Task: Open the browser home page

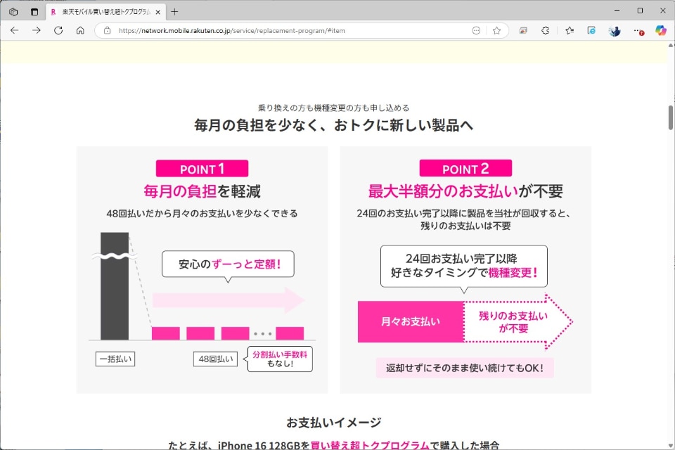Action: click(80, 30)
